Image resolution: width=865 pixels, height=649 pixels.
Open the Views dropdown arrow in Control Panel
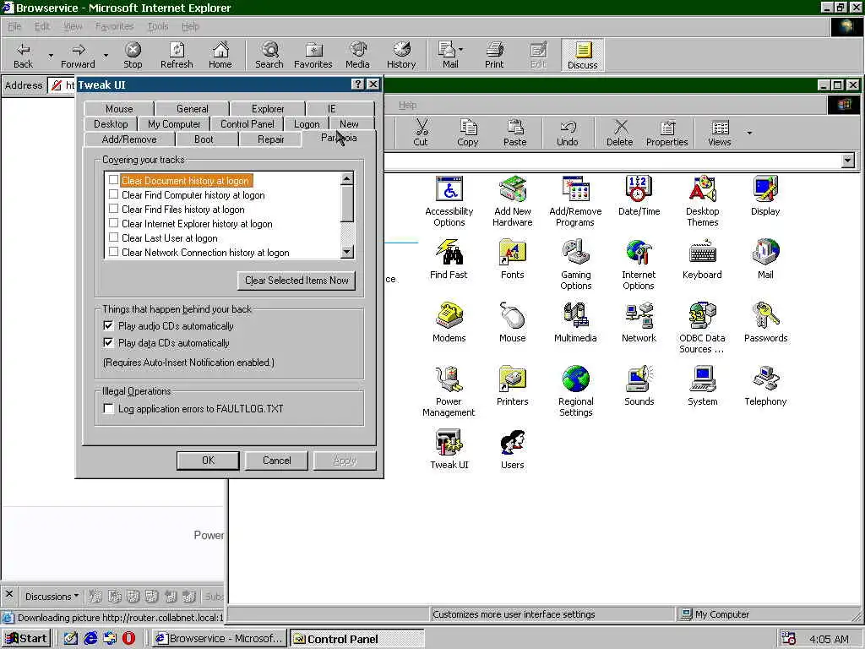coord(749,133)
